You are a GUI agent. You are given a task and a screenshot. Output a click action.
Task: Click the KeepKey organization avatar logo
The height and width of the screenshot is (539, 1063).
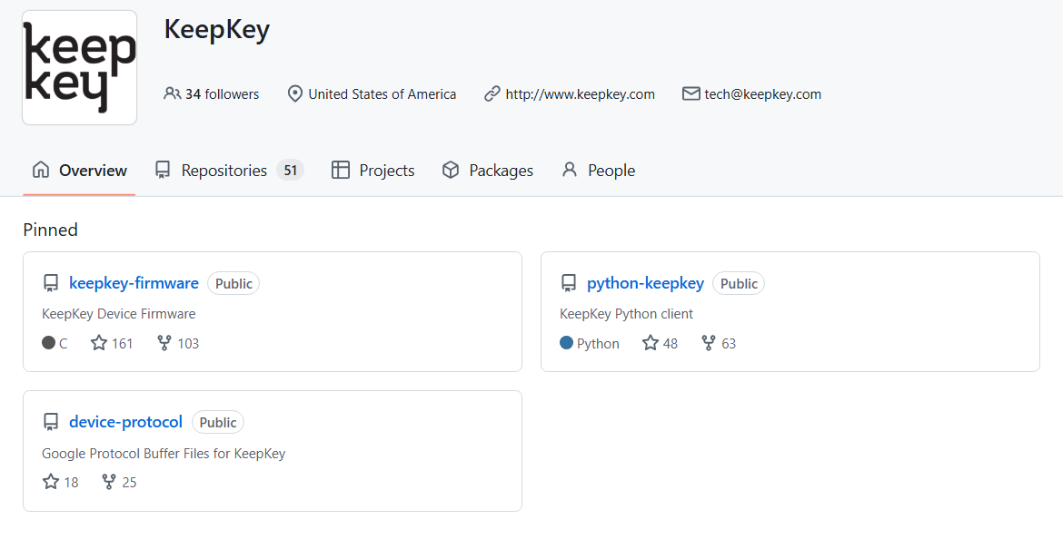[80, 68]
